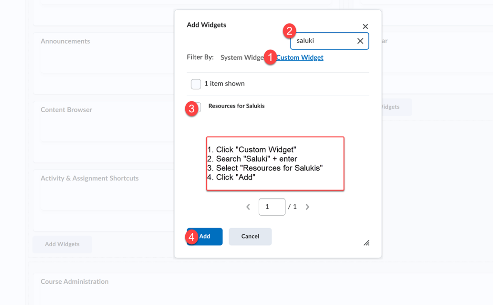Open the Custom Widget filter

pos(299,57)
